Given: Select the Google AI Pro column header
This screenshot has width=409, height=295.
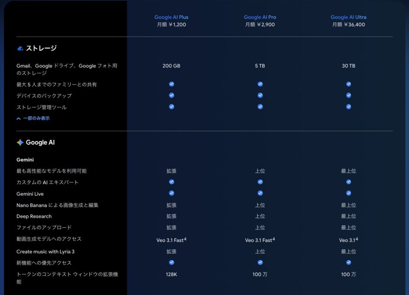Looking at the screenshot, I should point(260,17).
